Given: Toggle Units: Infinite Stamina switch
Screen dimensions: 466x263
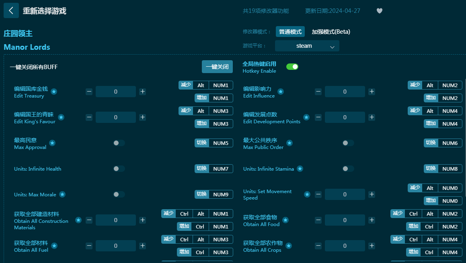Looking at the screenshot, I should pyautogui.click(x=348, y=169).
